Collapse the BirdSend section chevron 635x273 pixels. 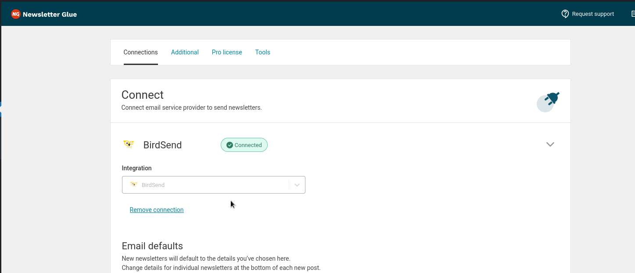coord(550,144)
